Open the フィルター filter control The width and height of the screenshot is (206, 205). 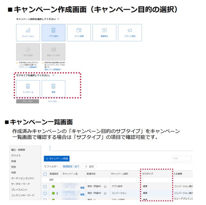51,167
